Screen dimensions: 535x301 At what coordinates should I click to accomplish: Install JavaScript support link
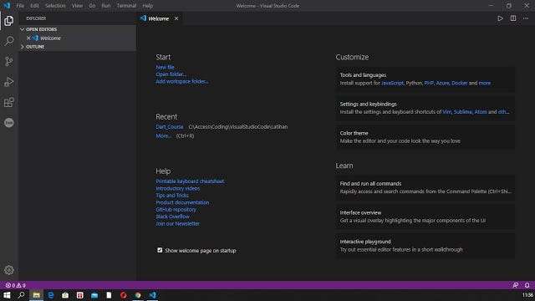(392, 83)
